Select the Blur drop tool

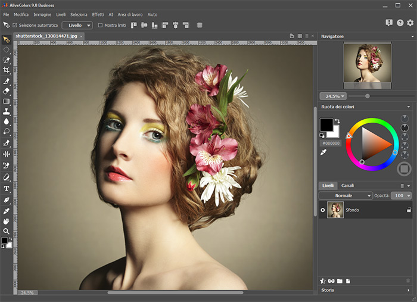[x=7, y=122]
